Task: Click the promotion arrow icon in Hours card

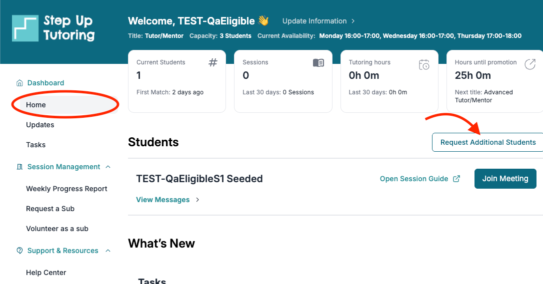Action: (530, 64)
